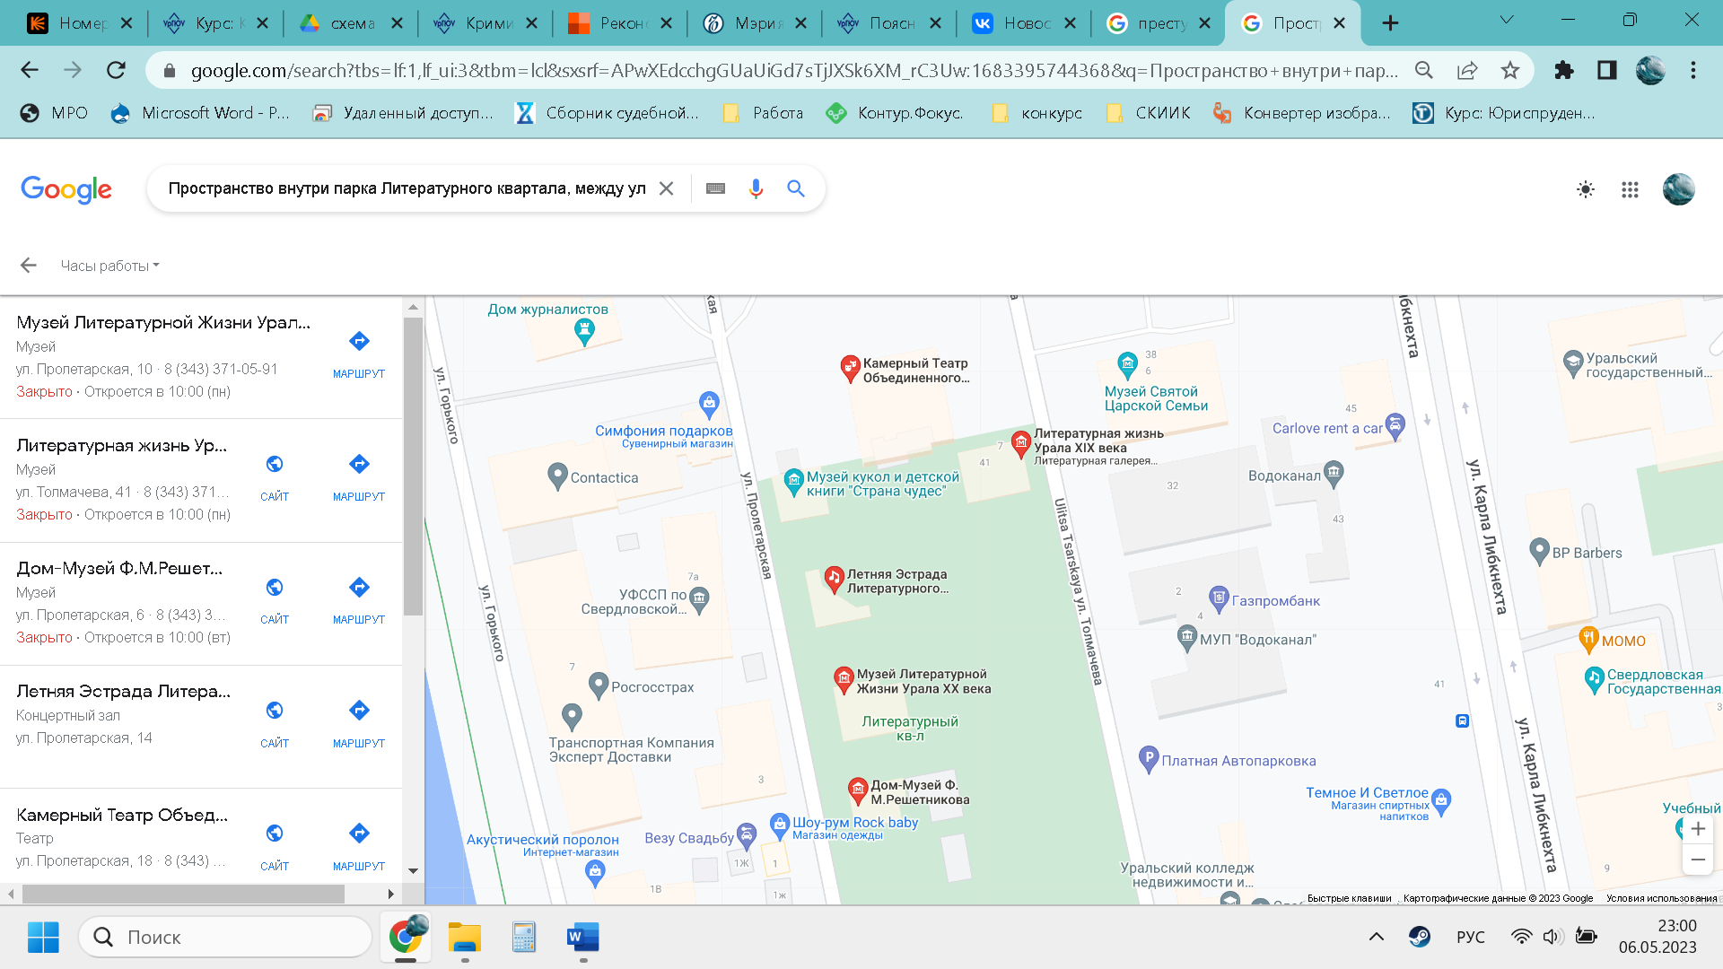Open File Explorer from taskbar
The width and height of the screenshot is (1723, 969).
465,937
